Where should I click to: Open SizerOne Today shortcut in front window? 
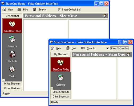tap(61, 64)
